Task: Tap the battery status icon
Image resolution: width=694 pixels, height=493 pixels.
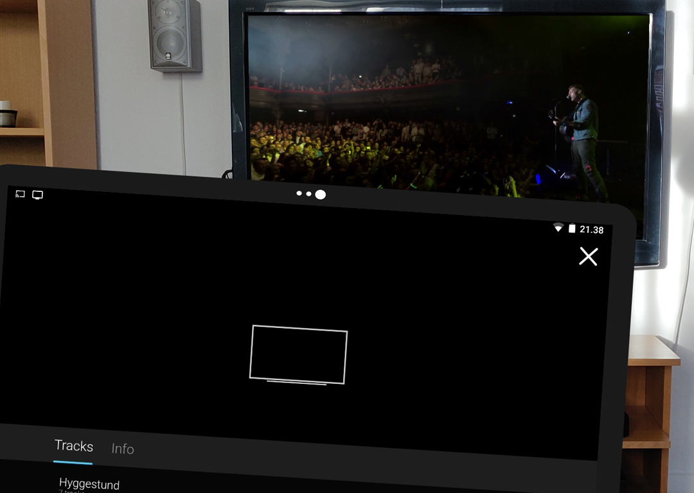Action: pyautogui.click(x=572, y=228)
